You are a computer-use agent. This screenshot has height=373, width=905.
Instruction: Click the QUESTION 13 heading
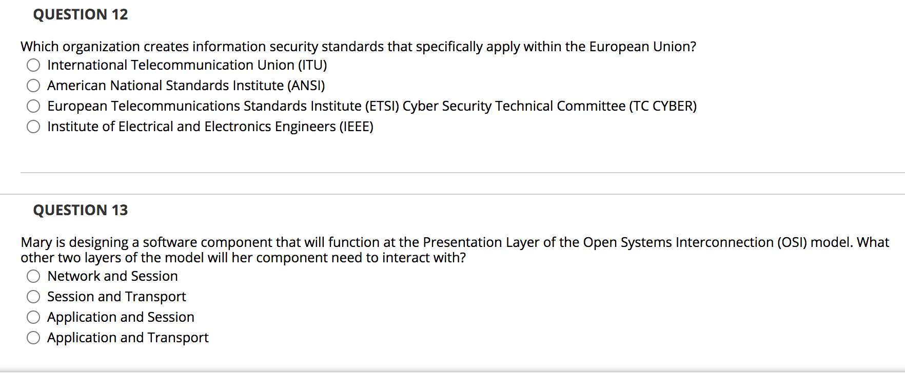pyautogui.click(x=80, y=210)
